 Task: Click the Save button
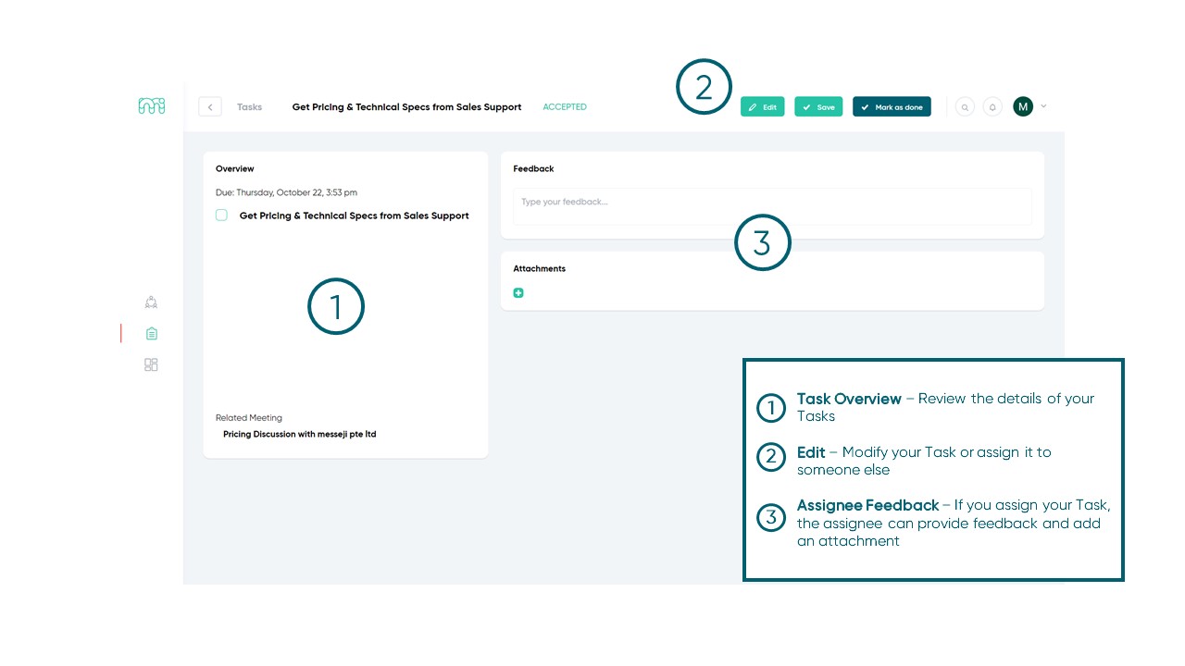pyautogui.click(x=818, y=106)
